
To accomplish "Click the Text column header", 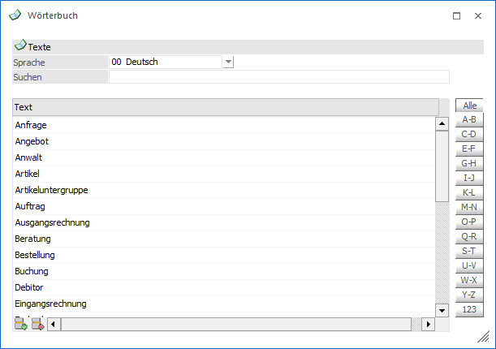I will 225,107.
